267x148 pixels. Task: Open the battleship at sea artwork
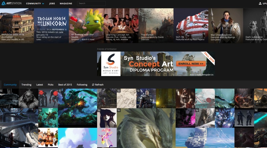[x=205, y=137]
